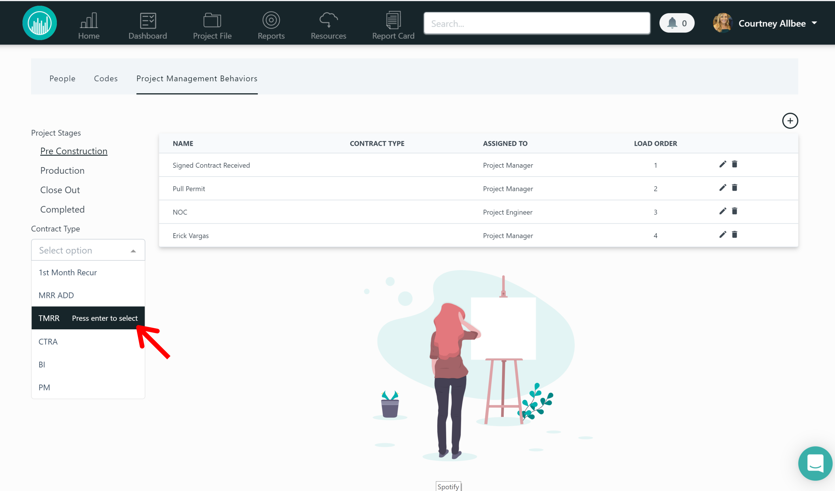Click the NAME column header

tap(183, 143)
